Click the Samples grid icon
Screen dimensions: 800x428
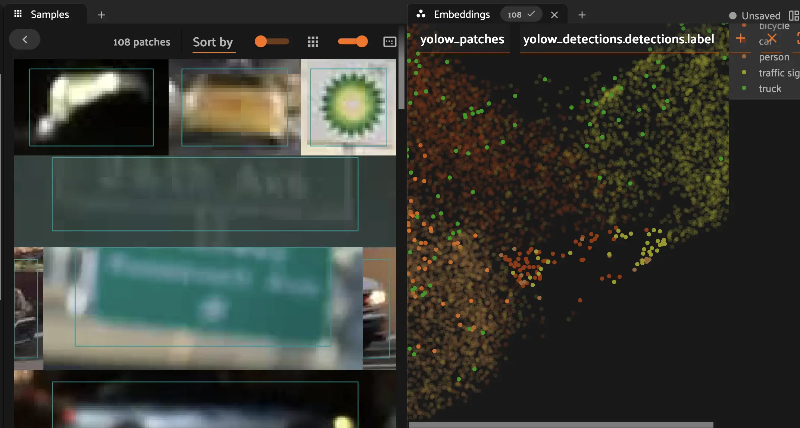[x=18, y=14]
